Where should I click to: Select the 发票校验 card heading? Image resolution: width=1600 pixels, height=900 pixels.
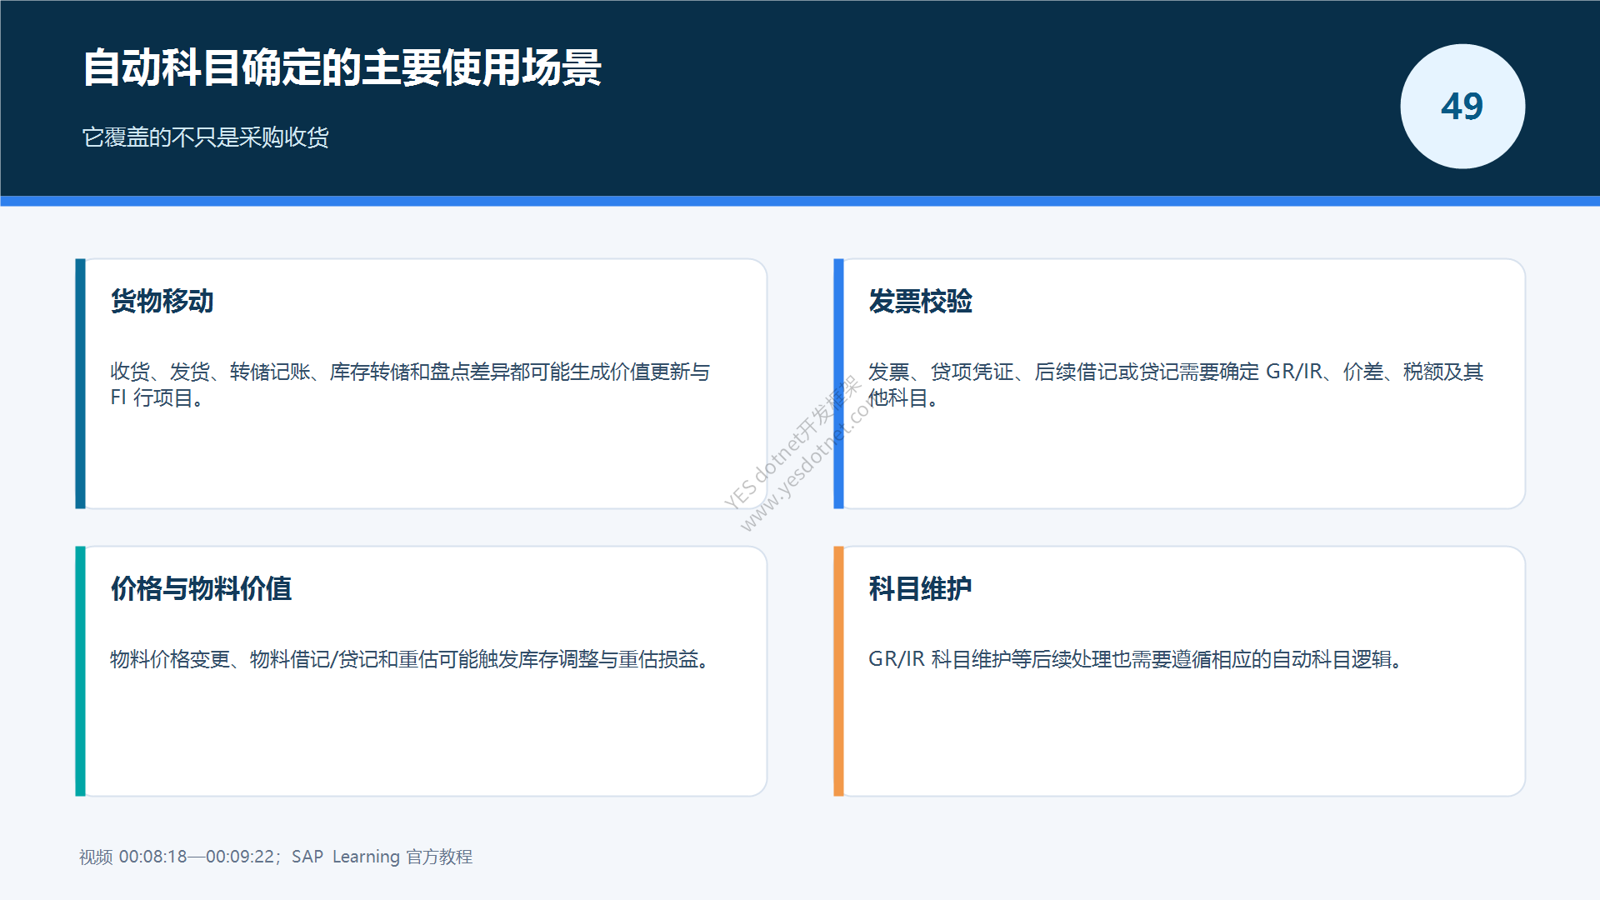click(920, 301)
